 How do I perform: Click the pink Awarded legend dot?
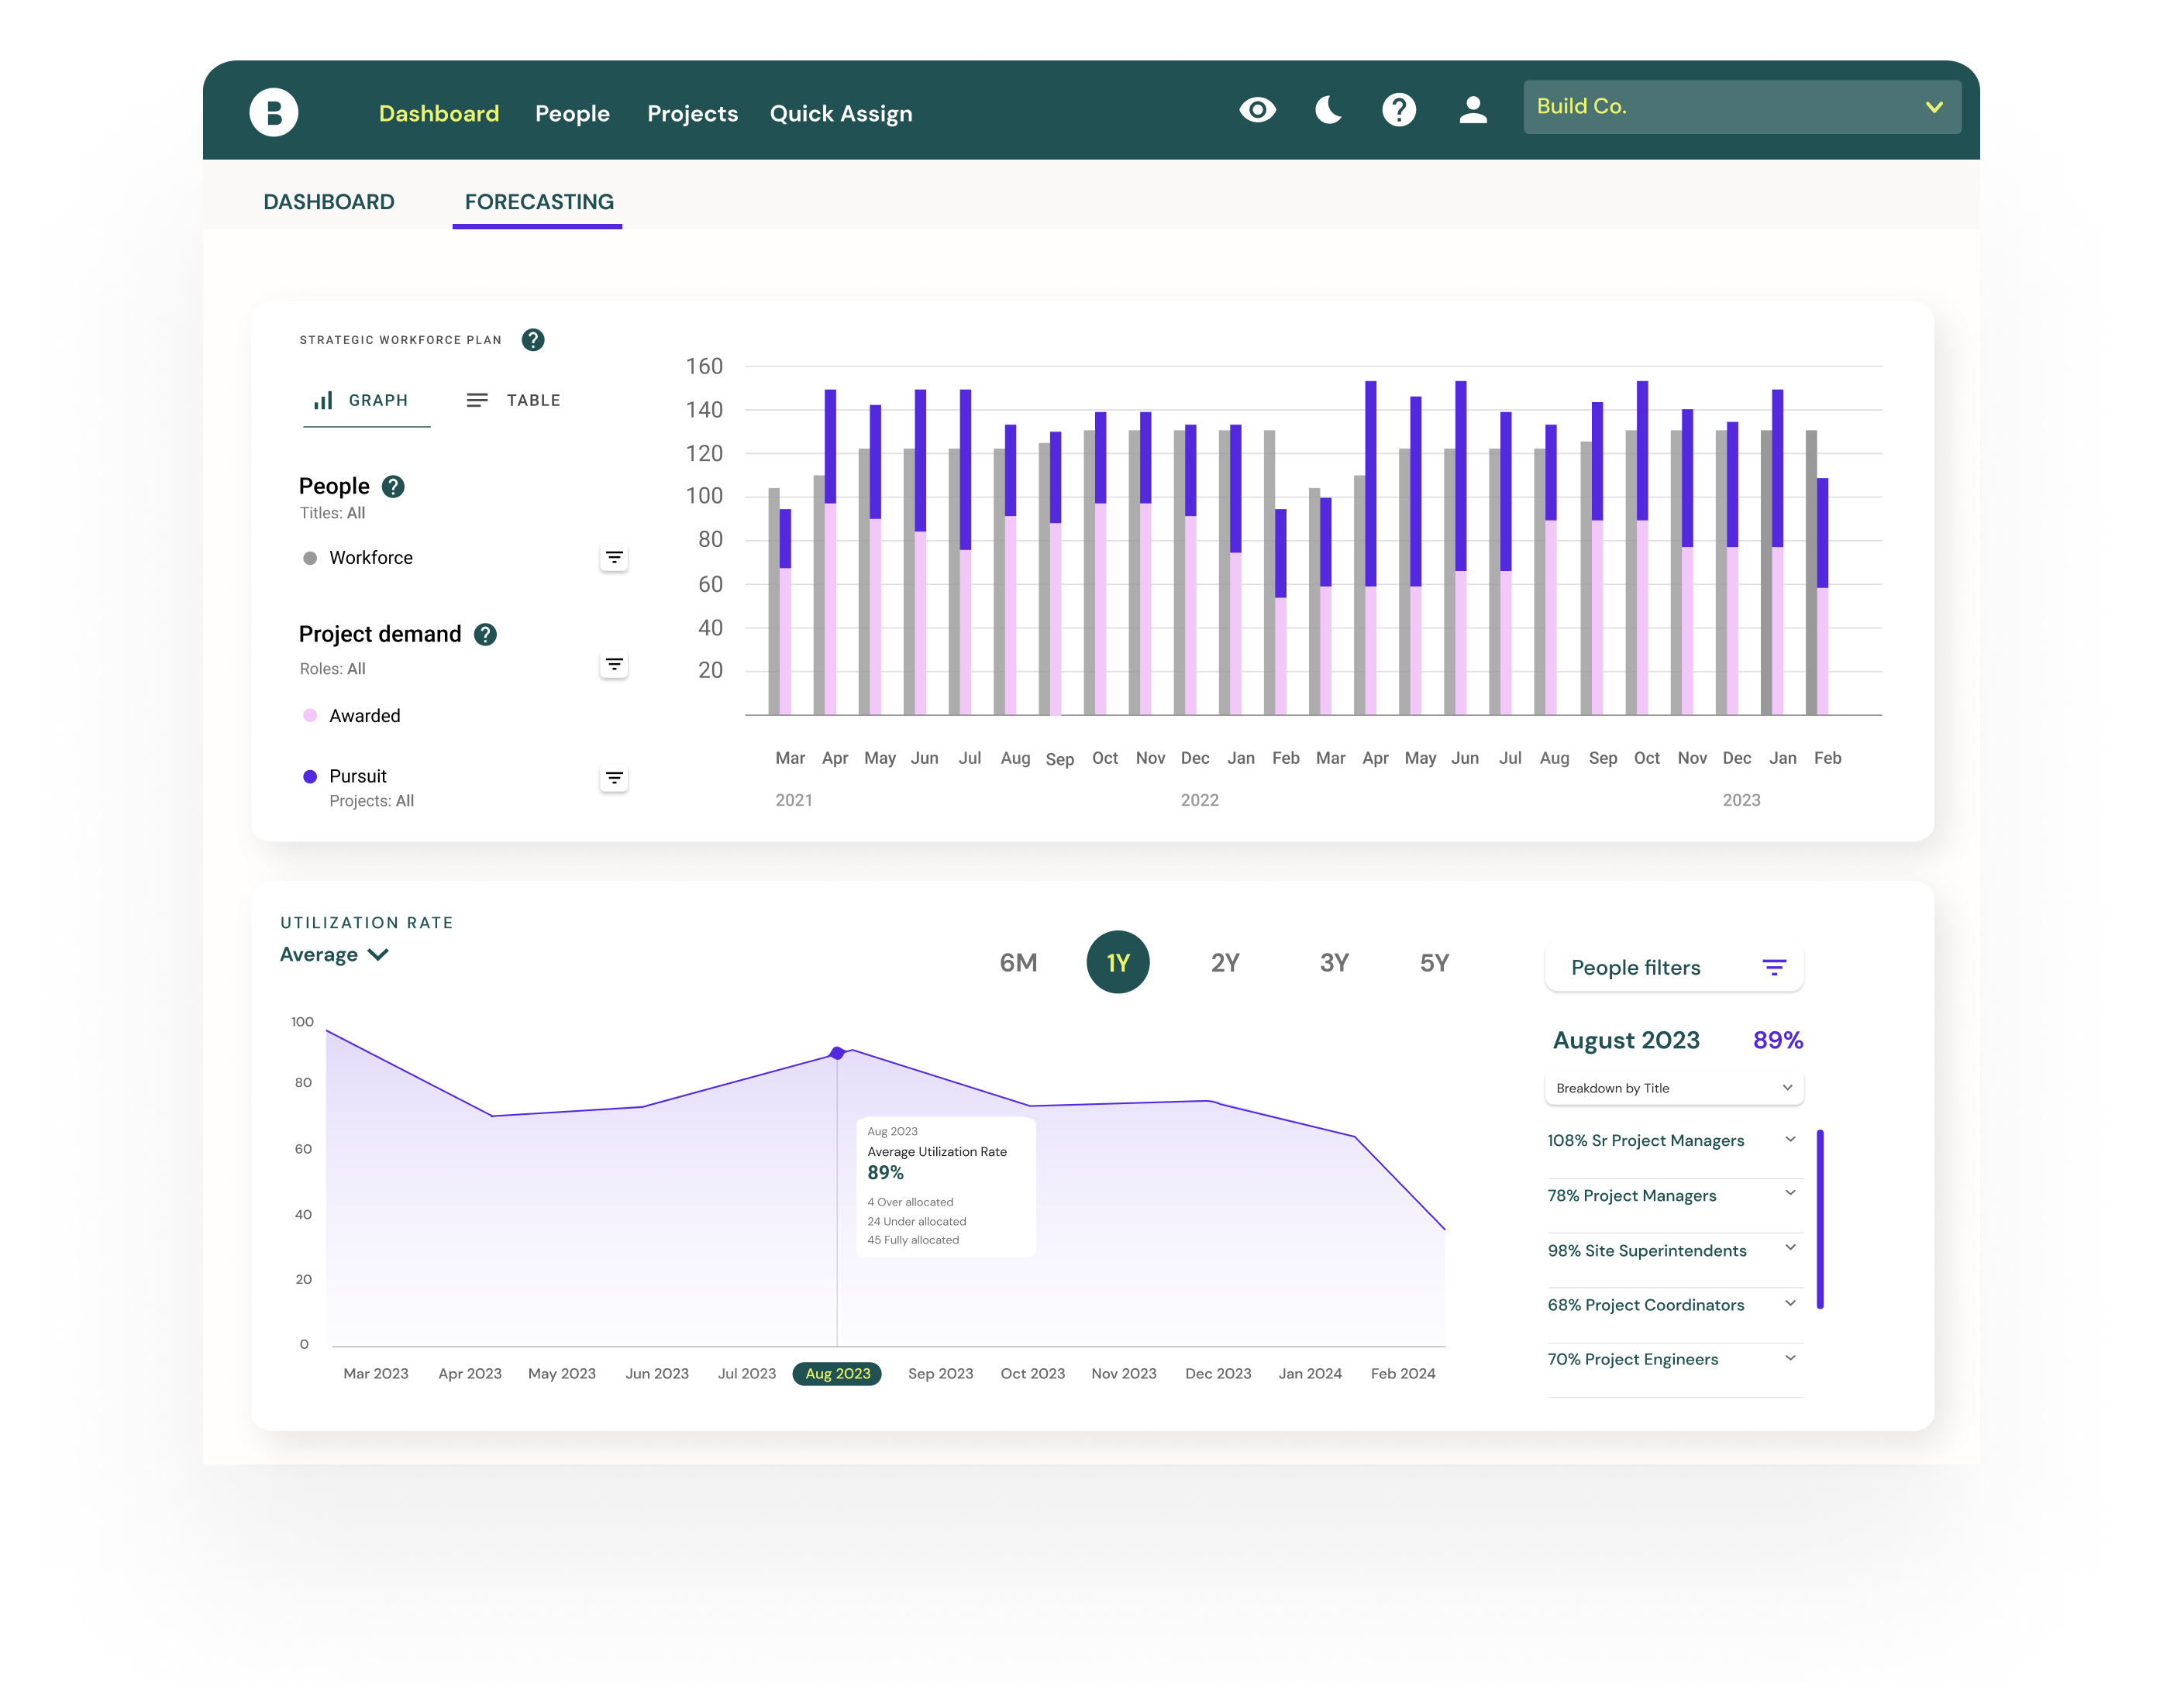(x=310, y=716)
